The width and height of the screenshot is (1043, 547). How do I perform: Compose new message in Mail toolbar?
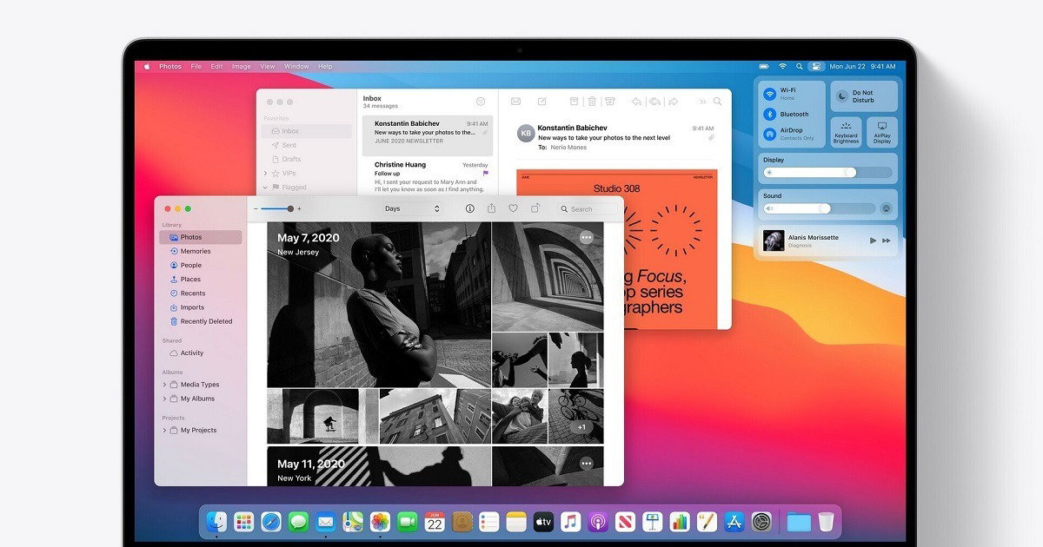click(x=541, y=102)
